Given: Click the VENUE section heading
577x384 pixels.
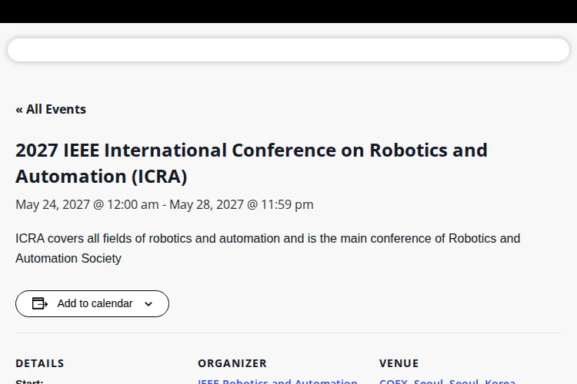Looking at the screenshot, I should [399, 363].
